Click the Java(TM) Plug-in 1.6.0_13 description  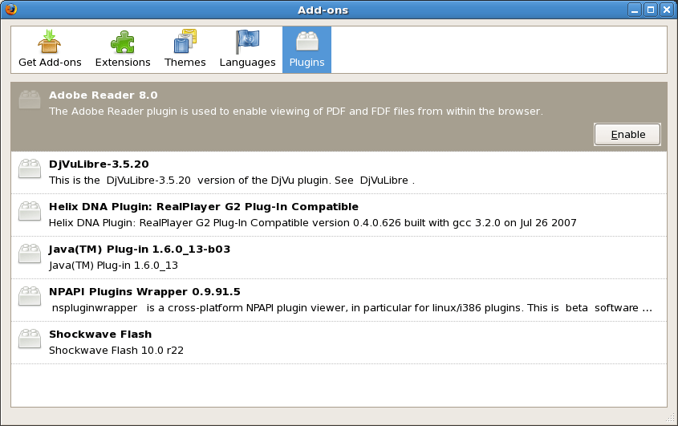point(113,265)
